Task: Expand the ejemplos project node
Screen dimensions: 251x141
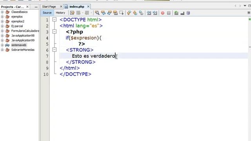Action: [2, 16]
